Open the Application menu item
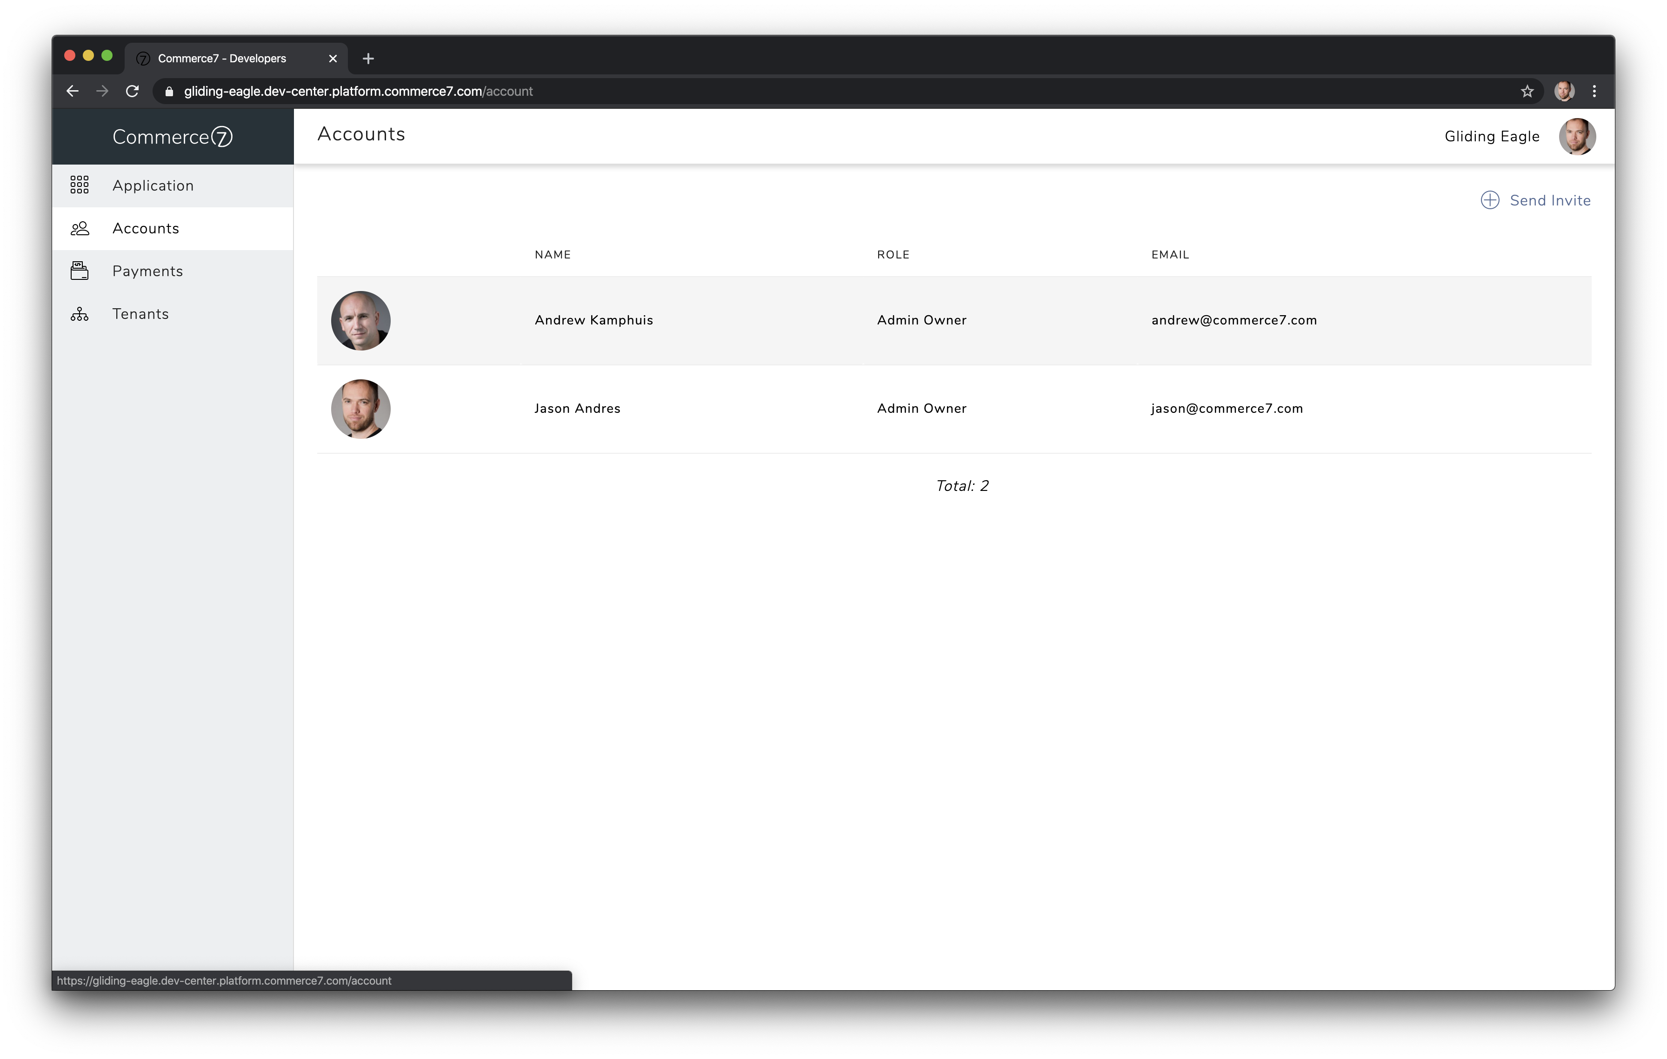 (173, 185)
